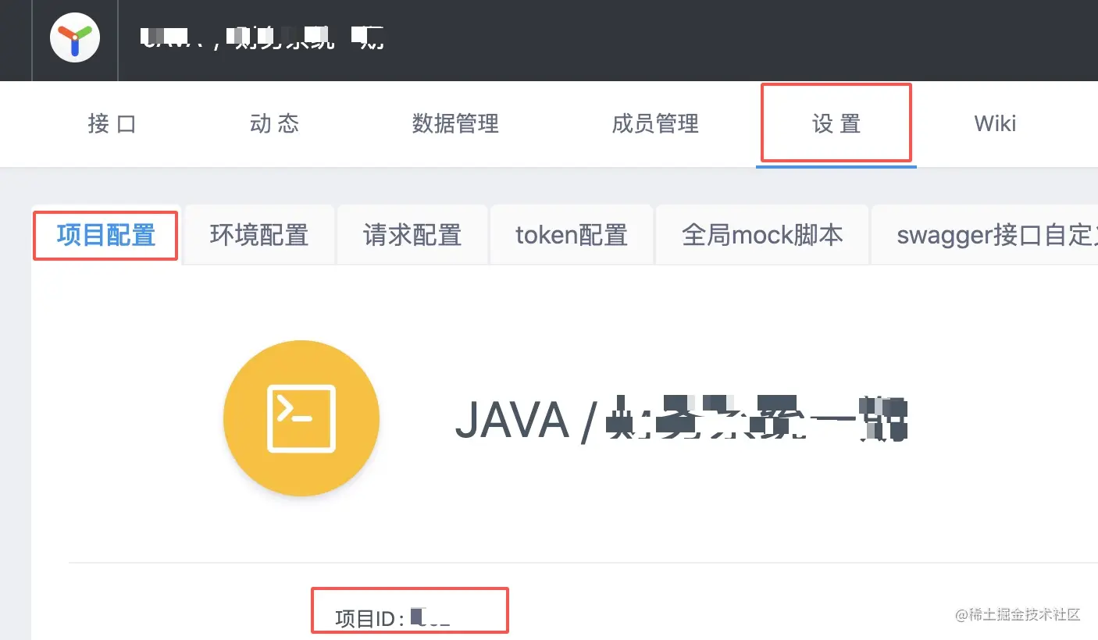Select 请求配置
This screenshot has width=1098, height=640.
pyautogui.click(x=412, y=235)
